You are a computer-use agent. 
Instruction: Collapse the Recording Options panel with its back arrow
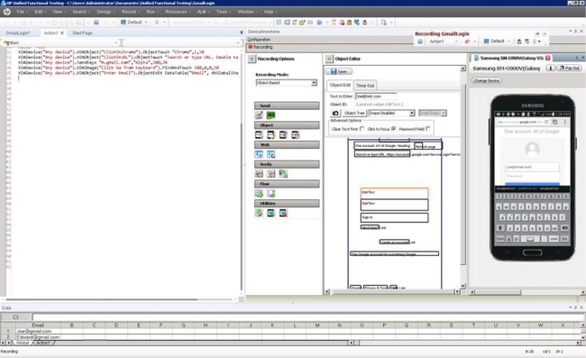(252, 59)
